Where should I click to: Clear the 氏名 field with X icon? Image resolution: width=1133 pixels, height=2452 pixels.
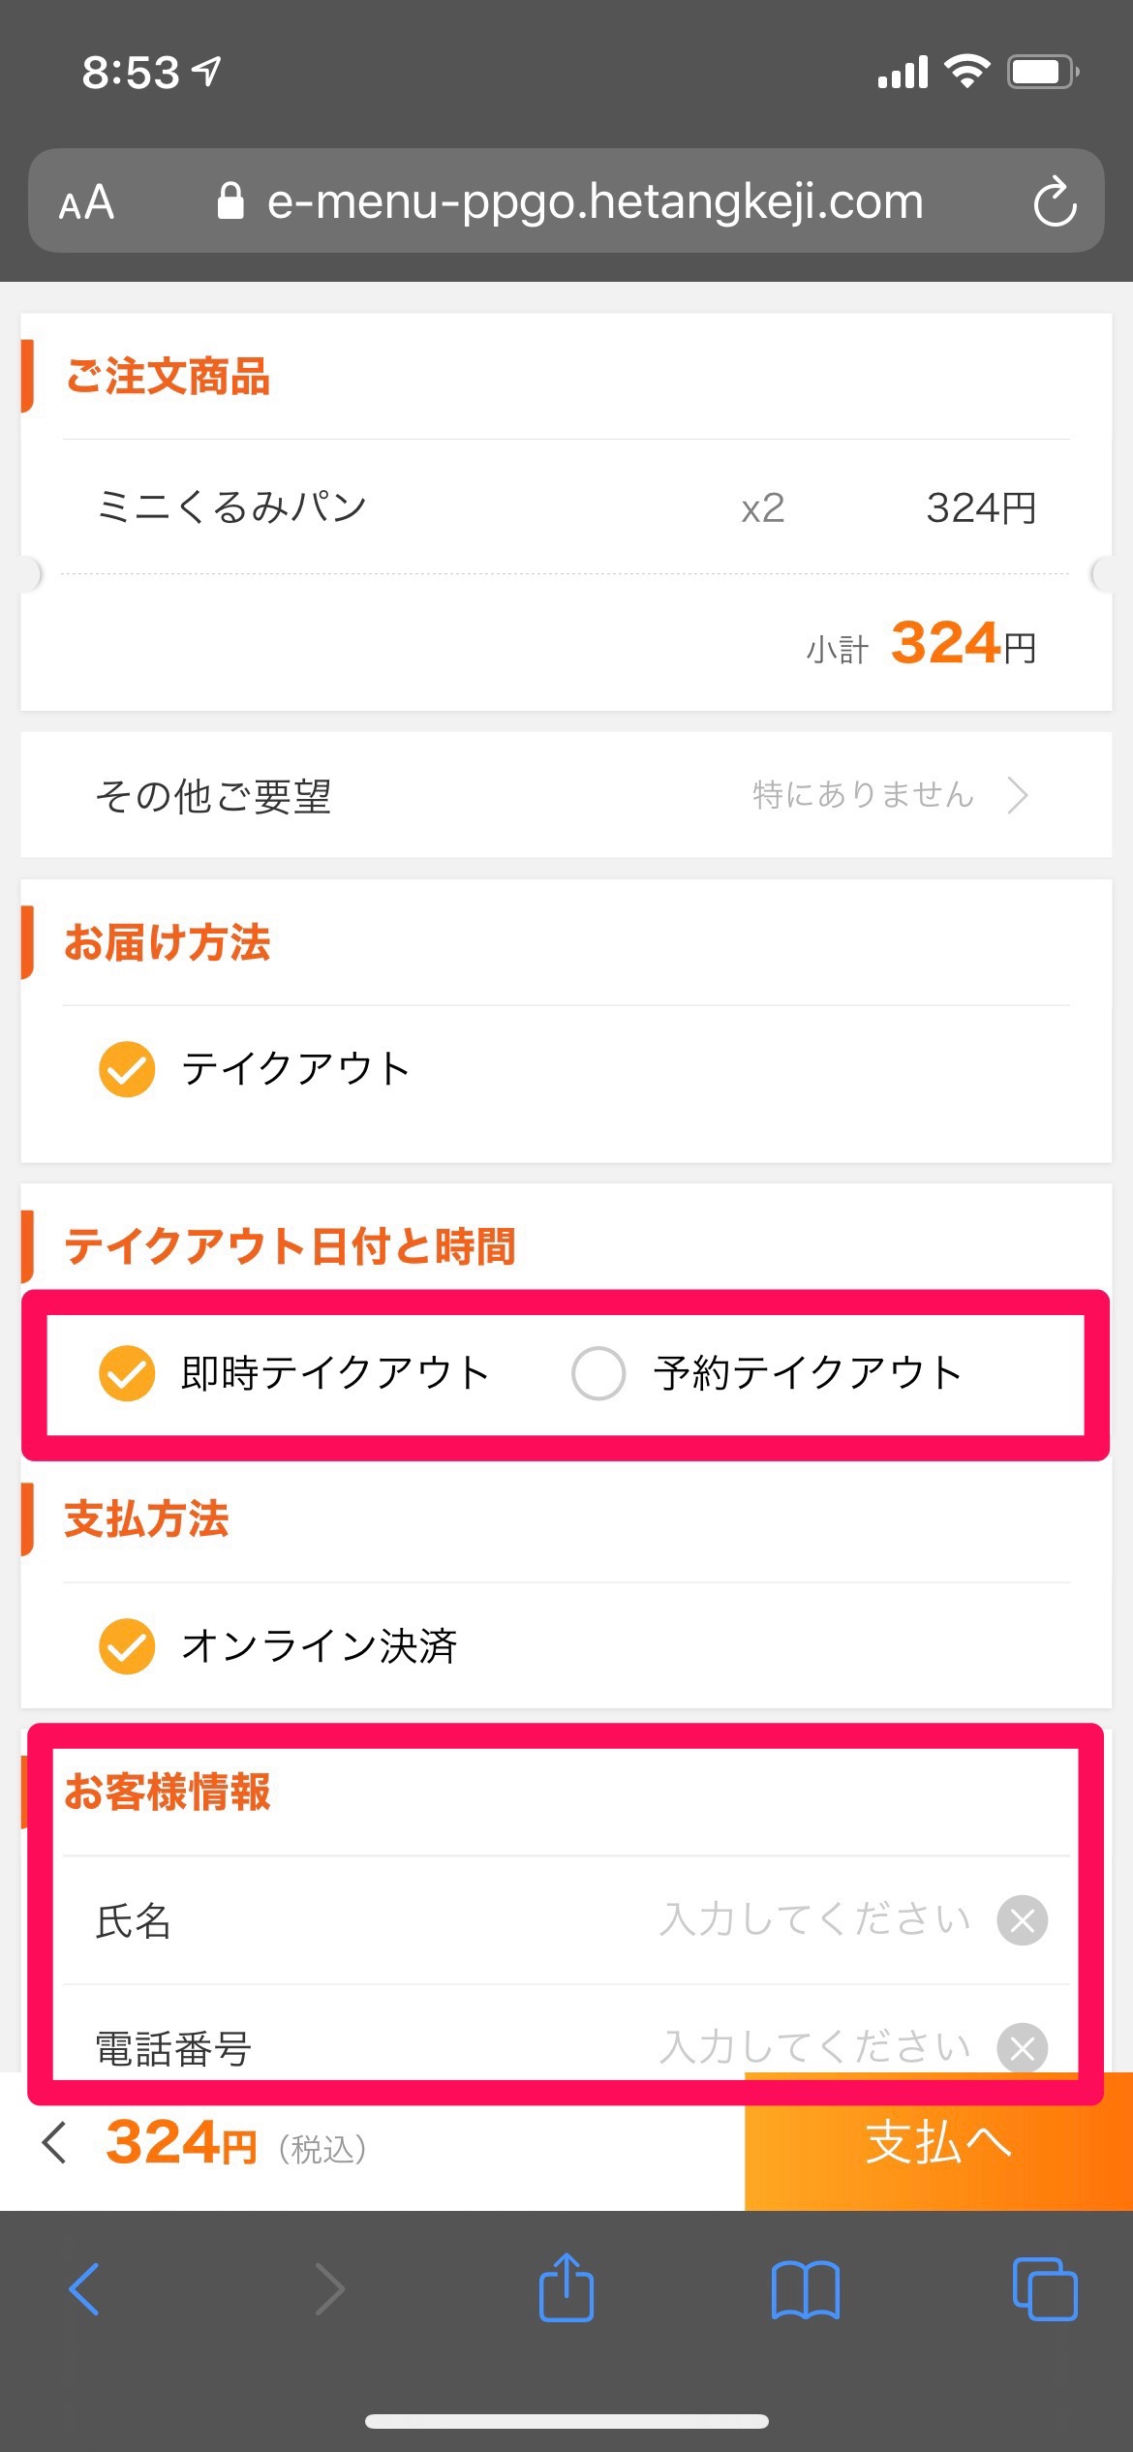(x=1022, y=1920)
